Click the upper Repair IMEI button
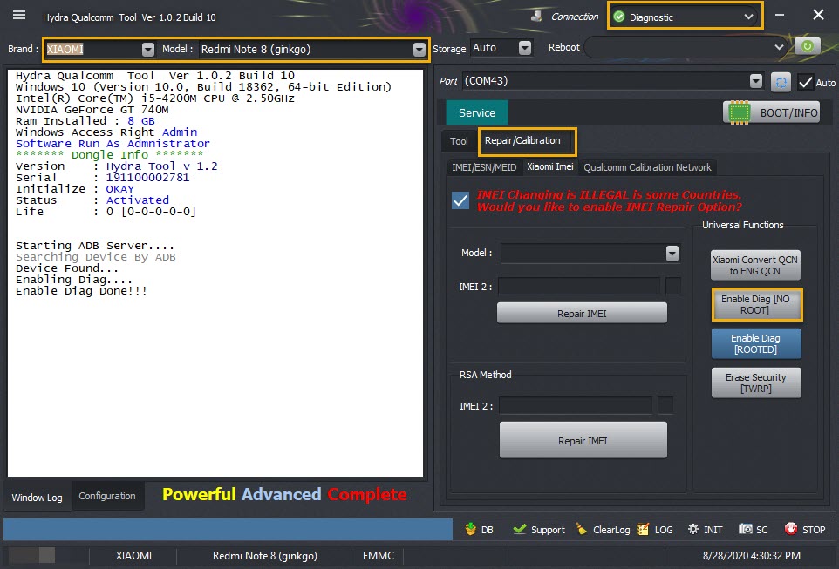Viewport: 839px width, 569px height. (582, 314)
